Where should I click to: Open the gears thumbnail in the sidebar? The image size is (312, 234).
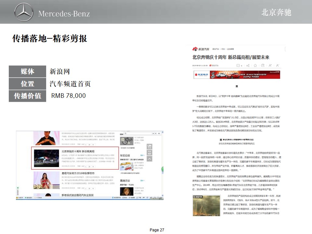click(126, 141)
